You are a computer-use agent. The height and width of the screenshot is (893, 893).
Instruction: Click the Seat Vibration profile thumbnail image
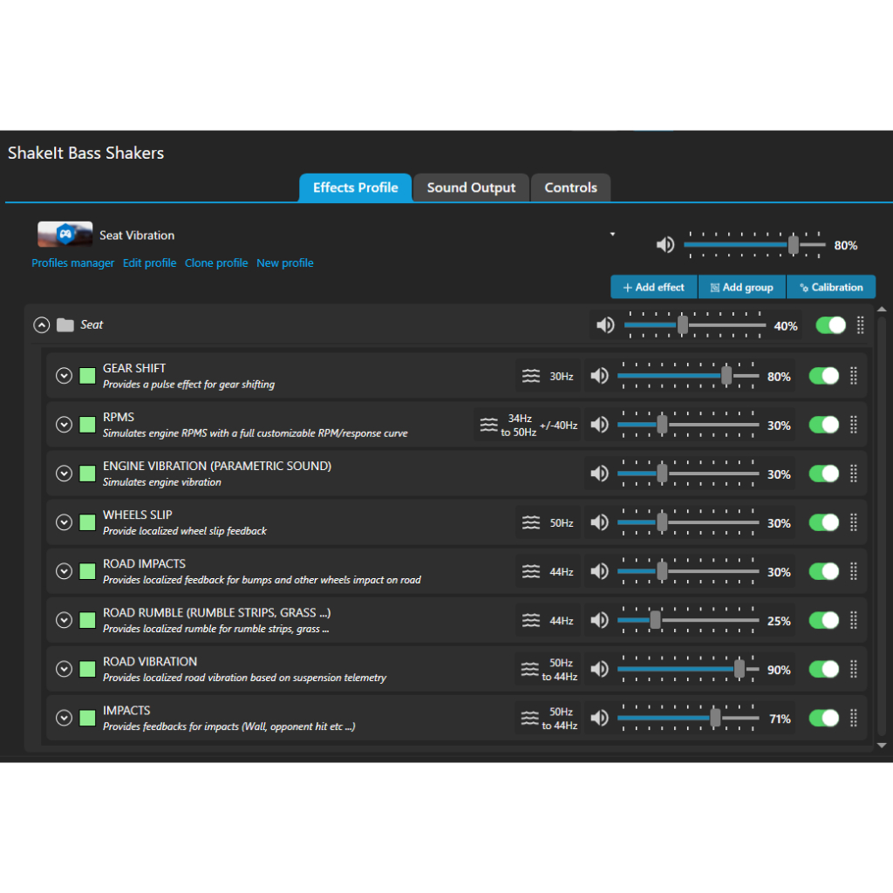click(65, 234)
